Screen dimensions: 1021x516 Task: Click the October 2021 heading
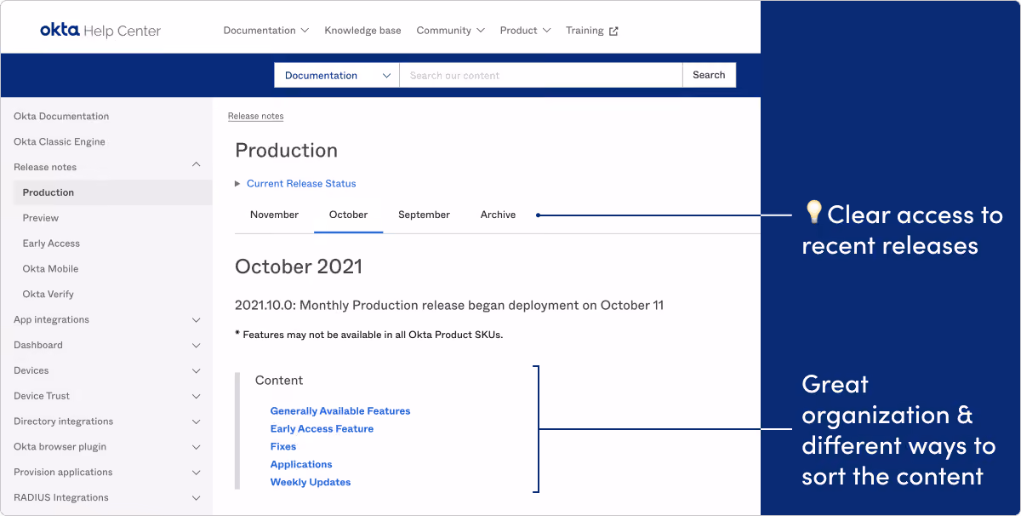click(299, 267)
